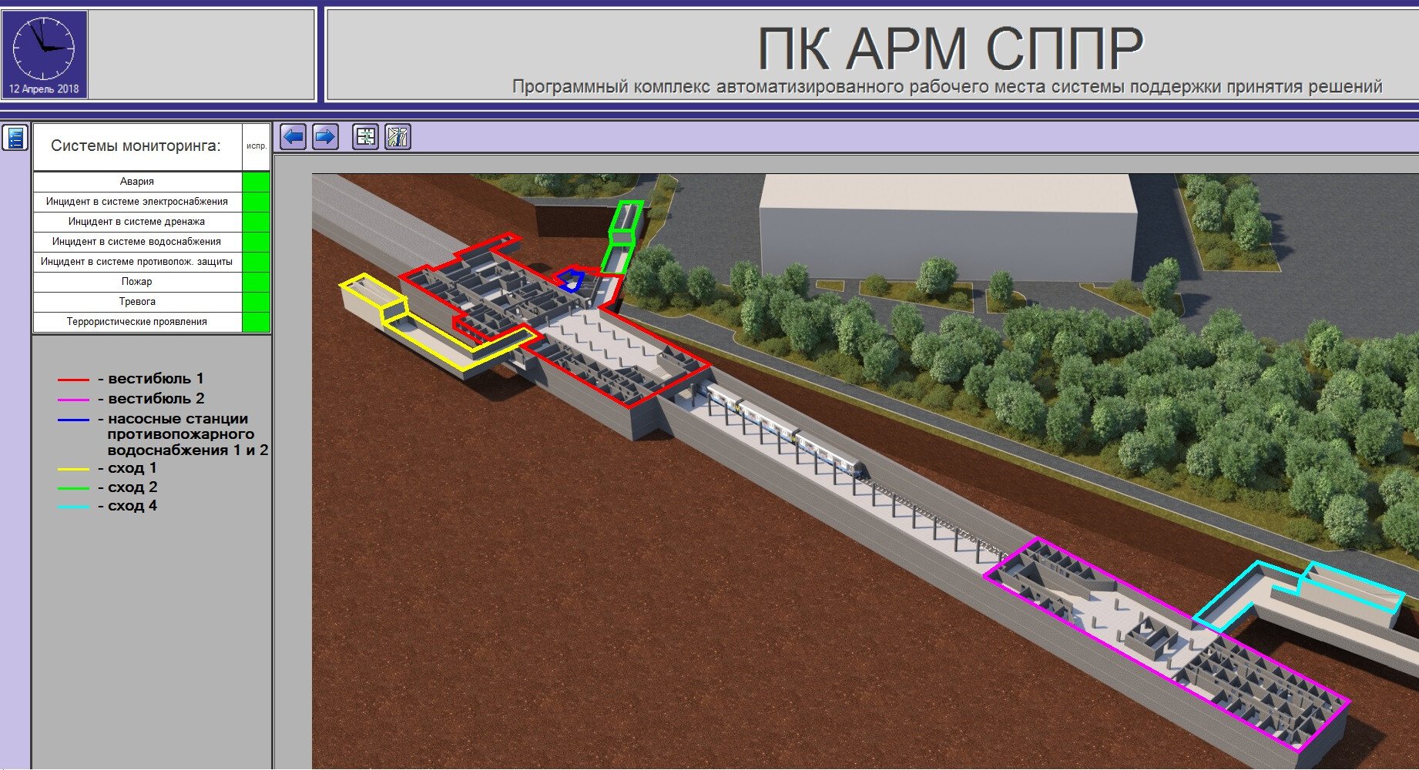Viewport: 1419px width, 770px height.
Task: Click the blue forward arrow button
Action: pos(325,137)
